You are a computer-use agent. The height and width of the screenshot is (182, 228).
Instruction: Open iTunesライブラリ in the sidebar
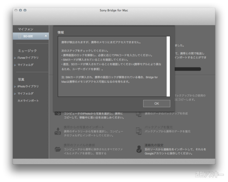(x=28, y=58)
